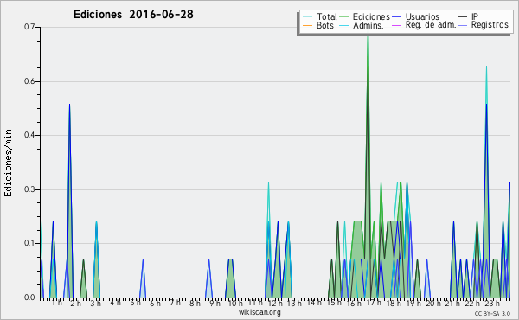Select the Bots legend entry

pyautogui.click(x=318, y=25)
